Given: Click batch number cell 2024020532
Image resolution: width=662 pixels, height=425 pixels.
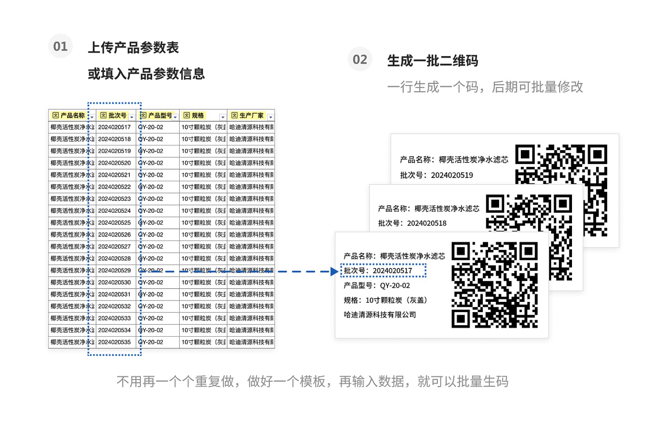Looking at the screenshot, I should pyautogui.click(x=116, y=306).
